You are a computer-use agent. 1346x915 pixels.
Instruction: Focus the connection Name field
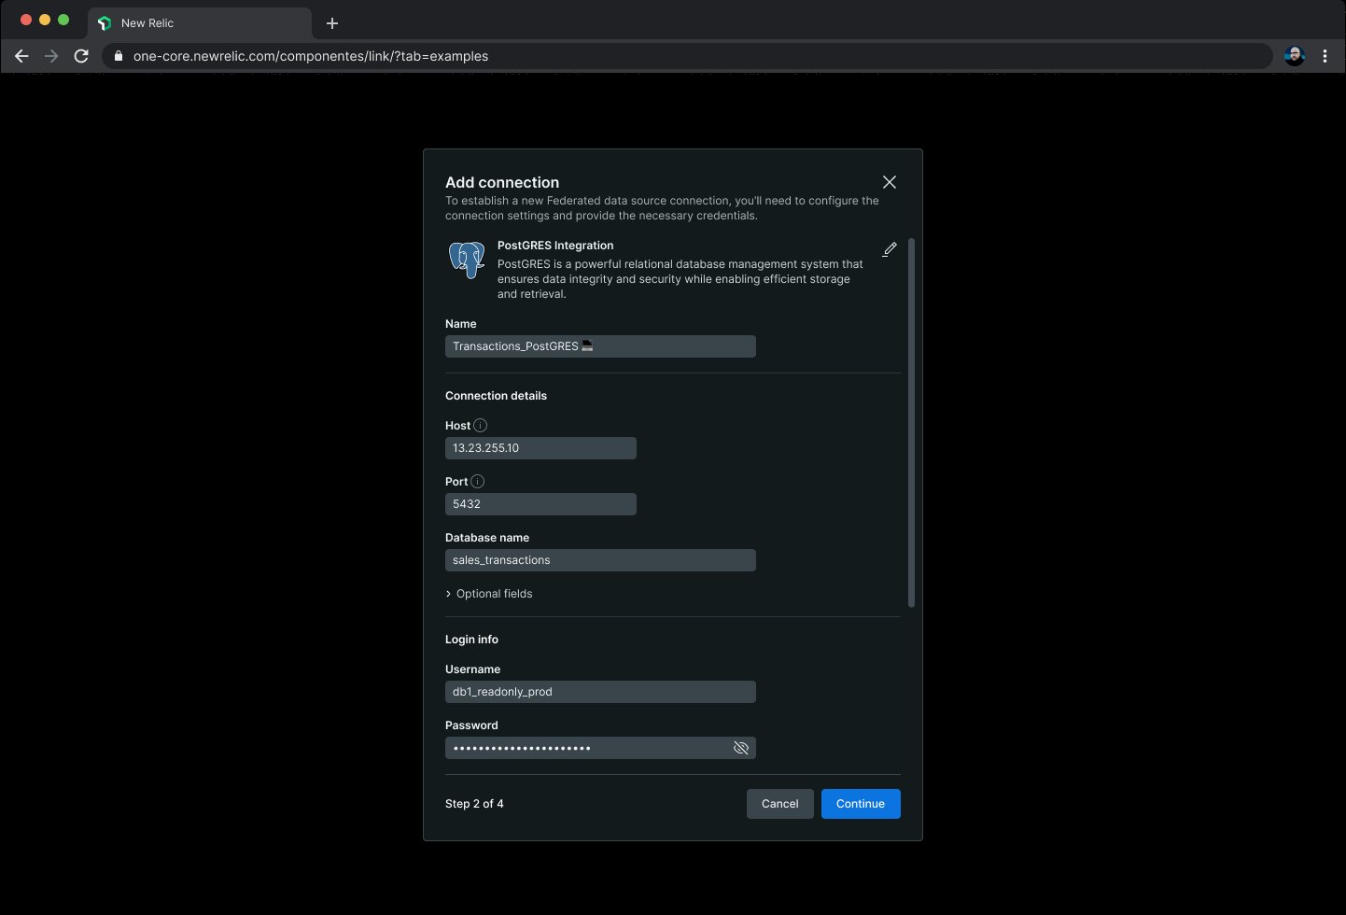600,346
